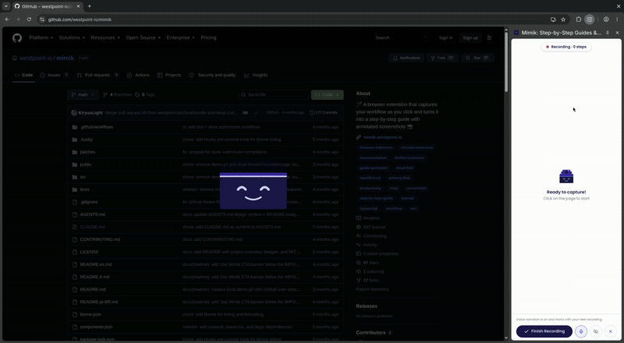
Task: Click the Sign up button
Action: point(470,37)
